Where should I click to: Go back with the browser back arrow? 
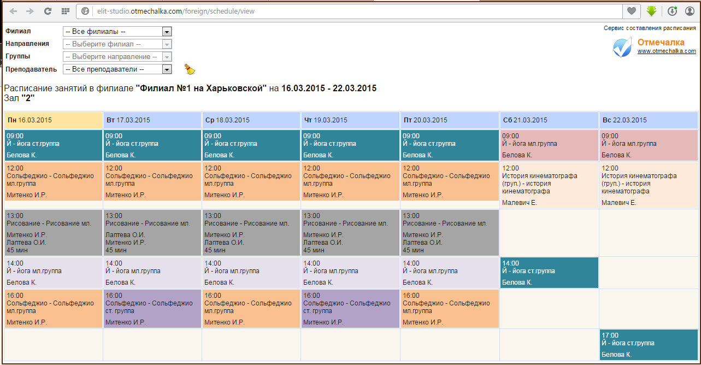pos(13,11)
